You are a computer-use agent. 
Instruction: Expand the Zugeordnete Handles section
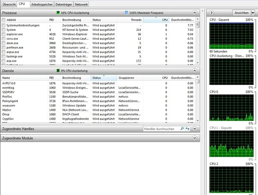point(194,129)
